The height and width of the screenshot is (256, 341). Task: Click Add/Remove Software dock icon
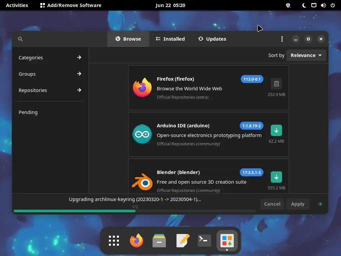(x=227, y=241)
